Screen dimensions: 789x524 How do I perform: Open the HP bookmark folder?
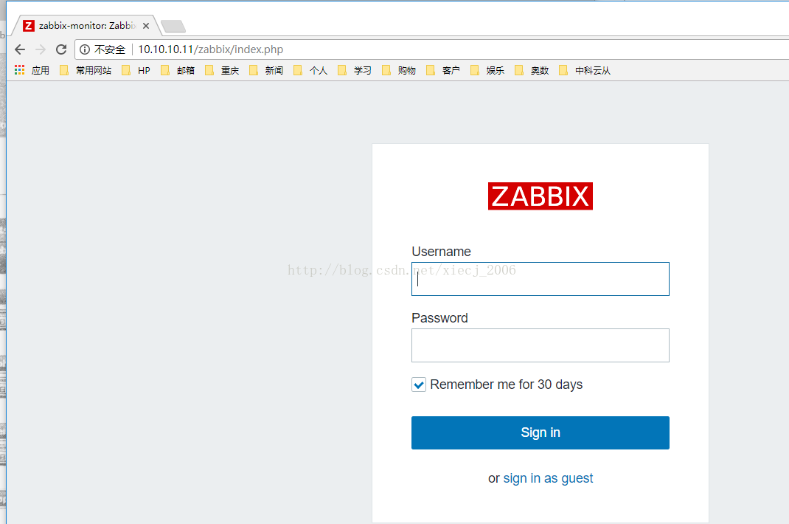(136, 71)
